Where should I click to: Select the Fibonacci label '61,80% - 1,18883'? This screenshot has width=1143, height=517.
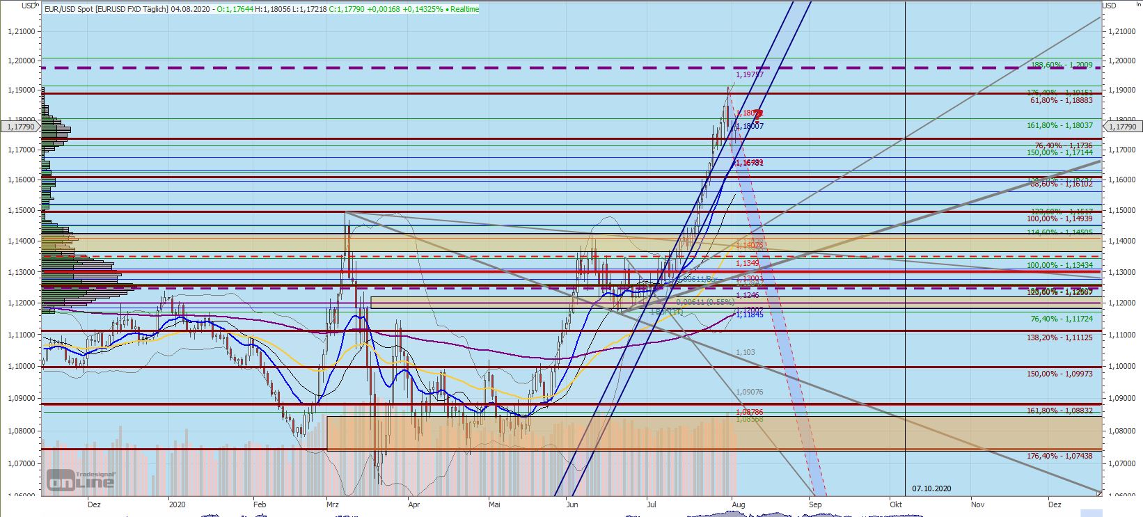pyautogui.click(x=1062, y=100)
